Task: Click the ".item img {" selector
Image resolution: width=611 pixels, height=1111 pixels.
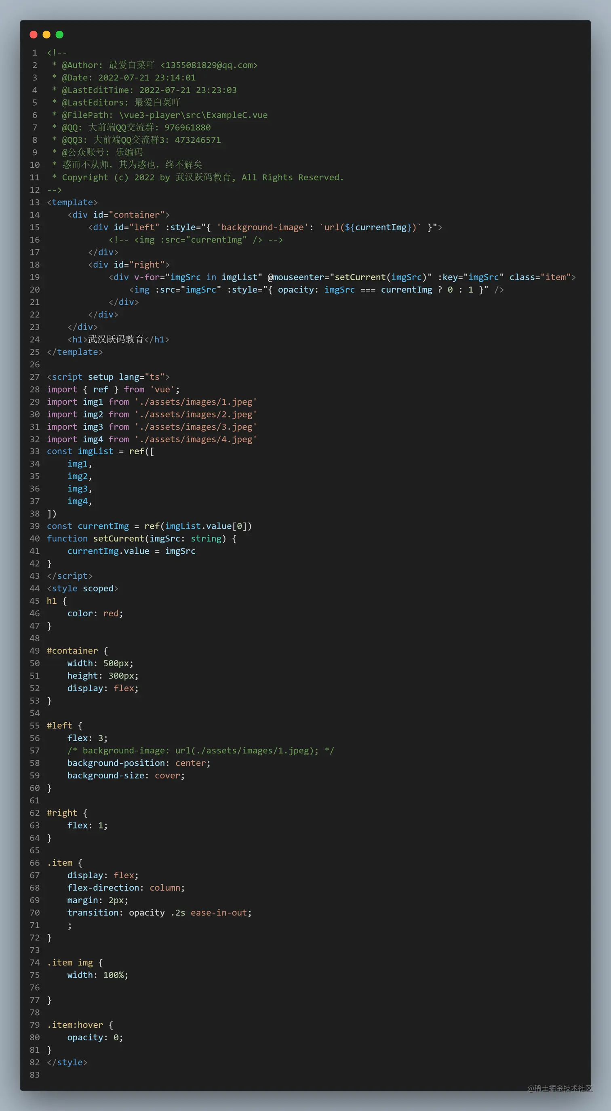Action: tap(75, 963)
